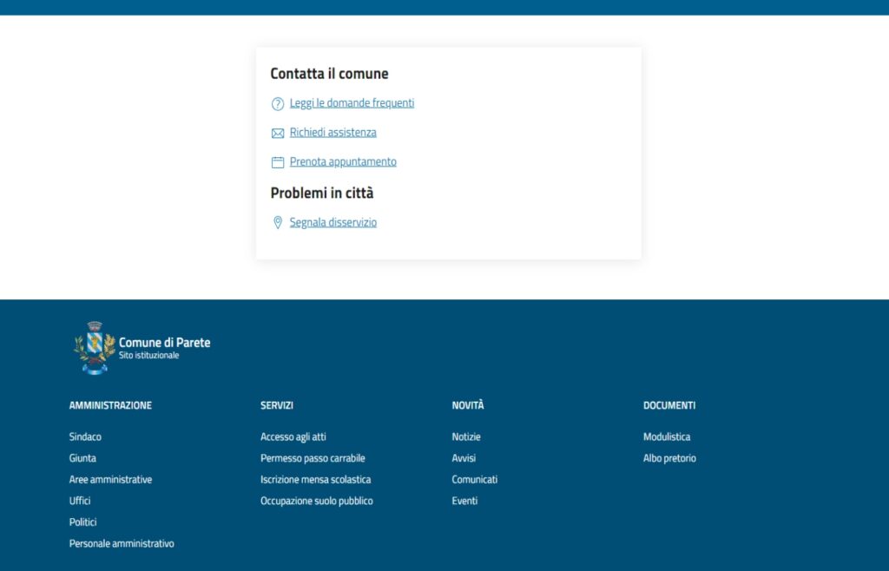Click the question mark icon beside frequent questions
This screenshot has width=889, height=571.
[x=278, y=104]
